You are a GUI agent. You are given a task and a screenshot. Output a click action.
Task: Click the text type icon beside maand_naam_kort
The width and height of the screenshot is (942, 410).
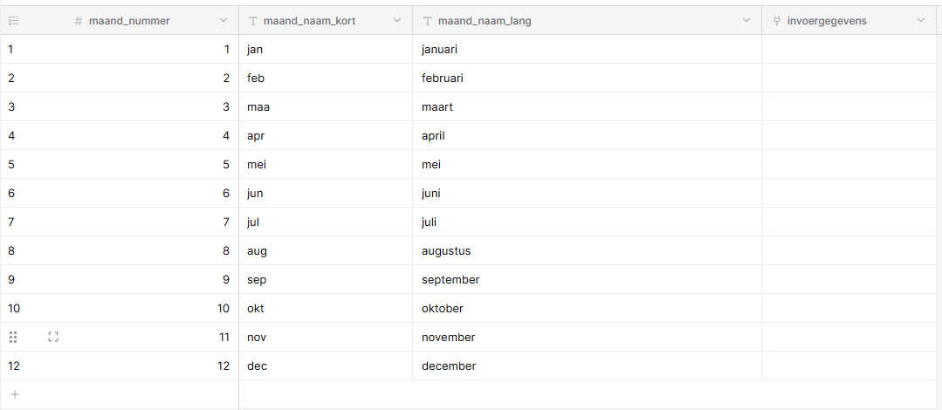253,21
